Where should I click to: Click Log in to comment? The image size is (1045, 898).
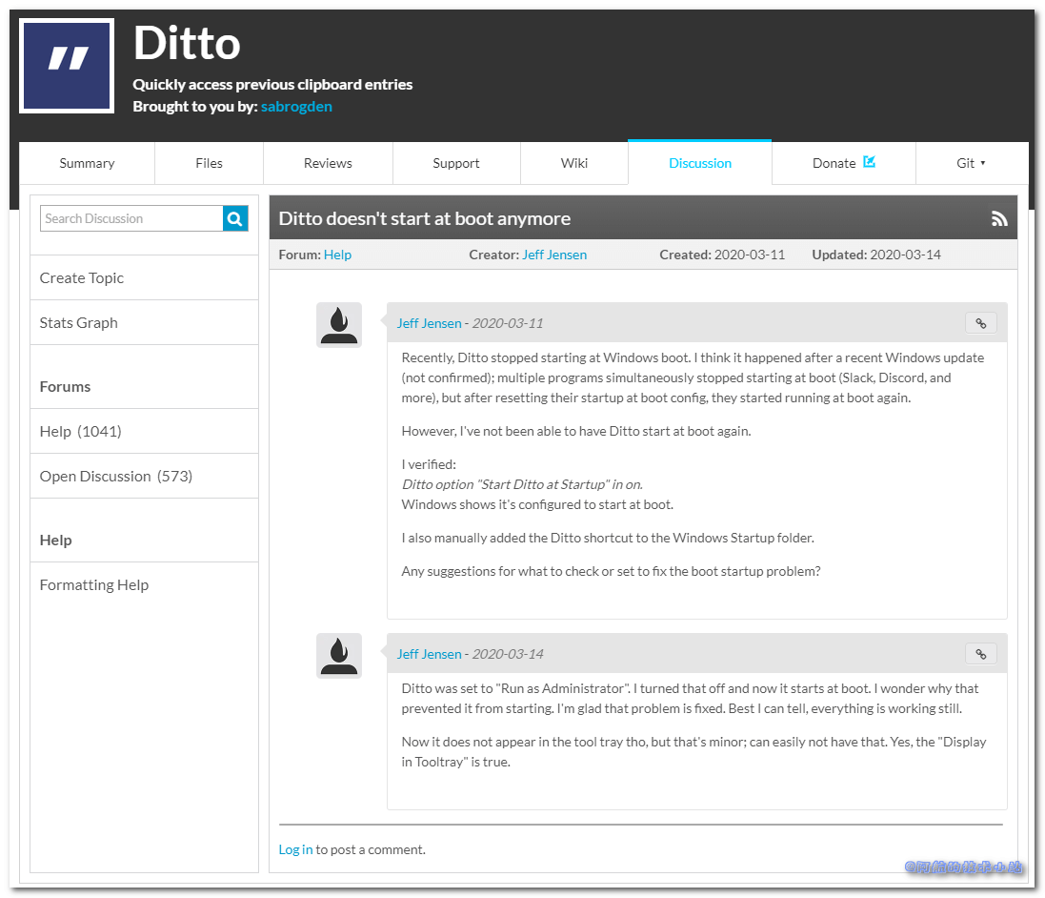point(294,848)
